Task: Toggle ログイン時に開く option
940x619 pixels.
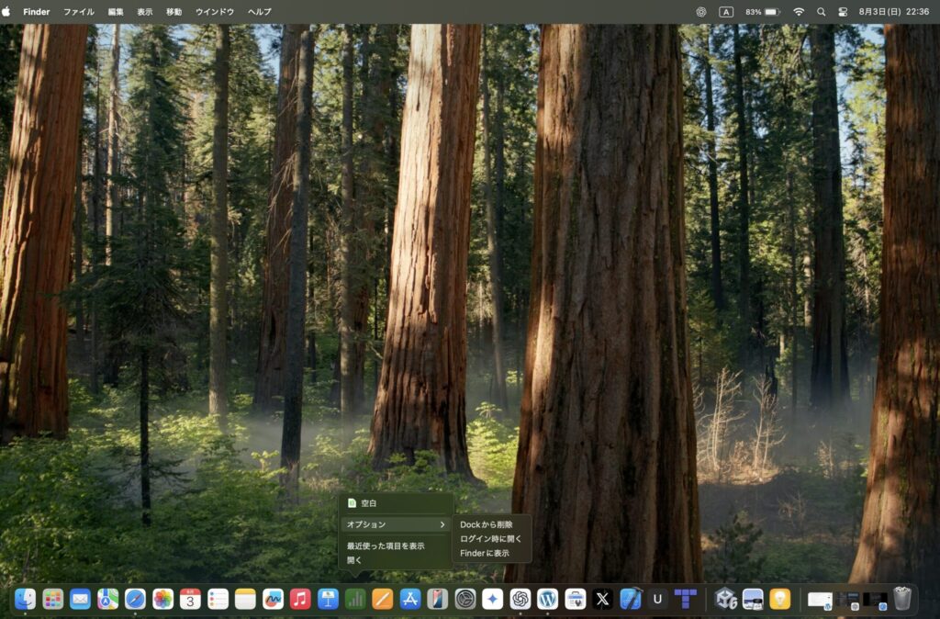Action: pos(491,538)
